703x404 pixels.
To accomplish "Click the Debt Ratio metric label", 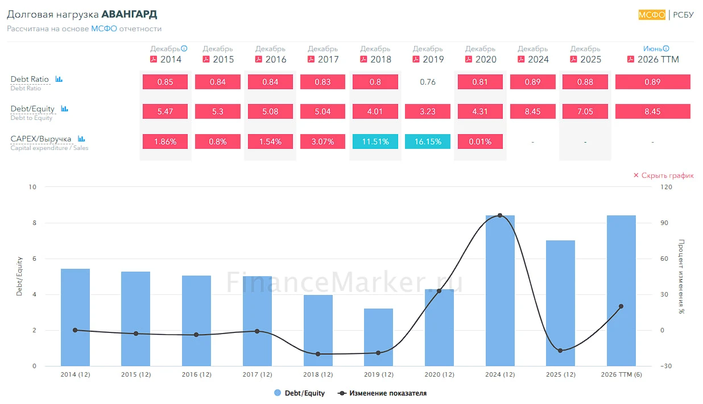I will tap(30, 79).
